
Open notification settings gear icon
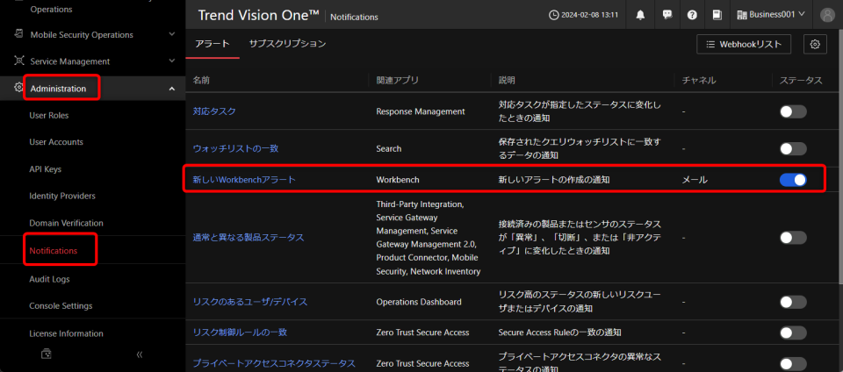[815, 44]
